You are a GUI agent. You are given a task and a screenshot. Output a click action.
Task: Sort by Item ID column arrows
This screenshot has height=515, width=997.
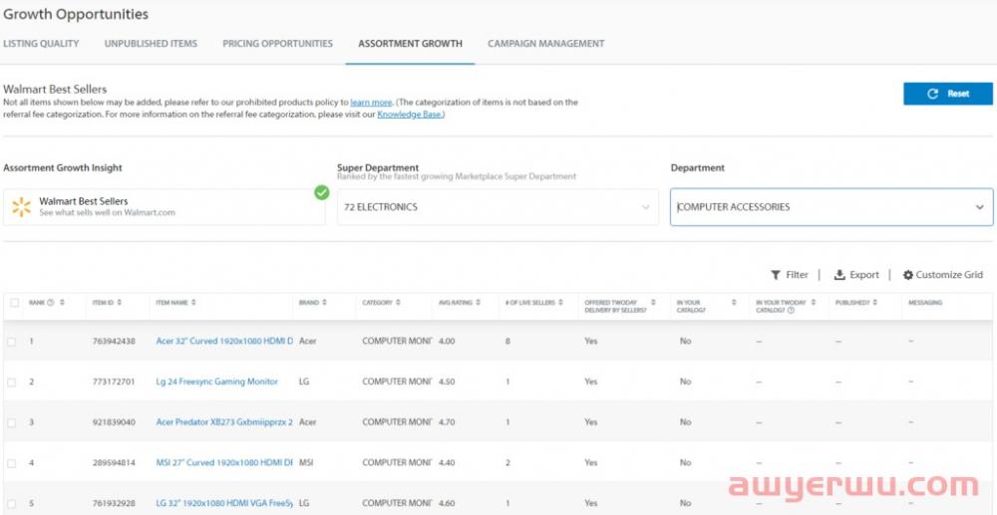[x=120, y=303]
